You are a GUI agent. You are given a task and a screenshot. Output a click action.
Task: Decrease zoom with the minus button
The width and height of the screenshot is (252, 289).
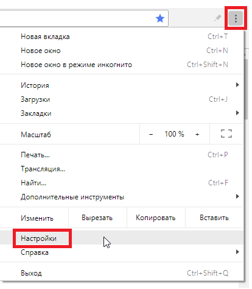(x=151, y=134)
